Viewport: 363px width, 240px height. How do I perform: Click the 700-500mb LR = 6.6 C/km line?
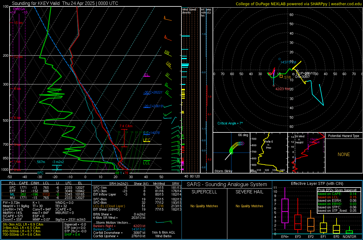(x=22, y=234)
